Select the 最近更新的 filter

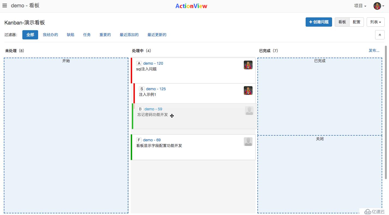pos(157,35)
